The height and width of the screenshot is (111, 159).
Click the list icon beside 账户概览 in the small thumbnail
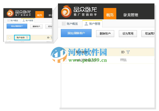[x=9, y=20]
